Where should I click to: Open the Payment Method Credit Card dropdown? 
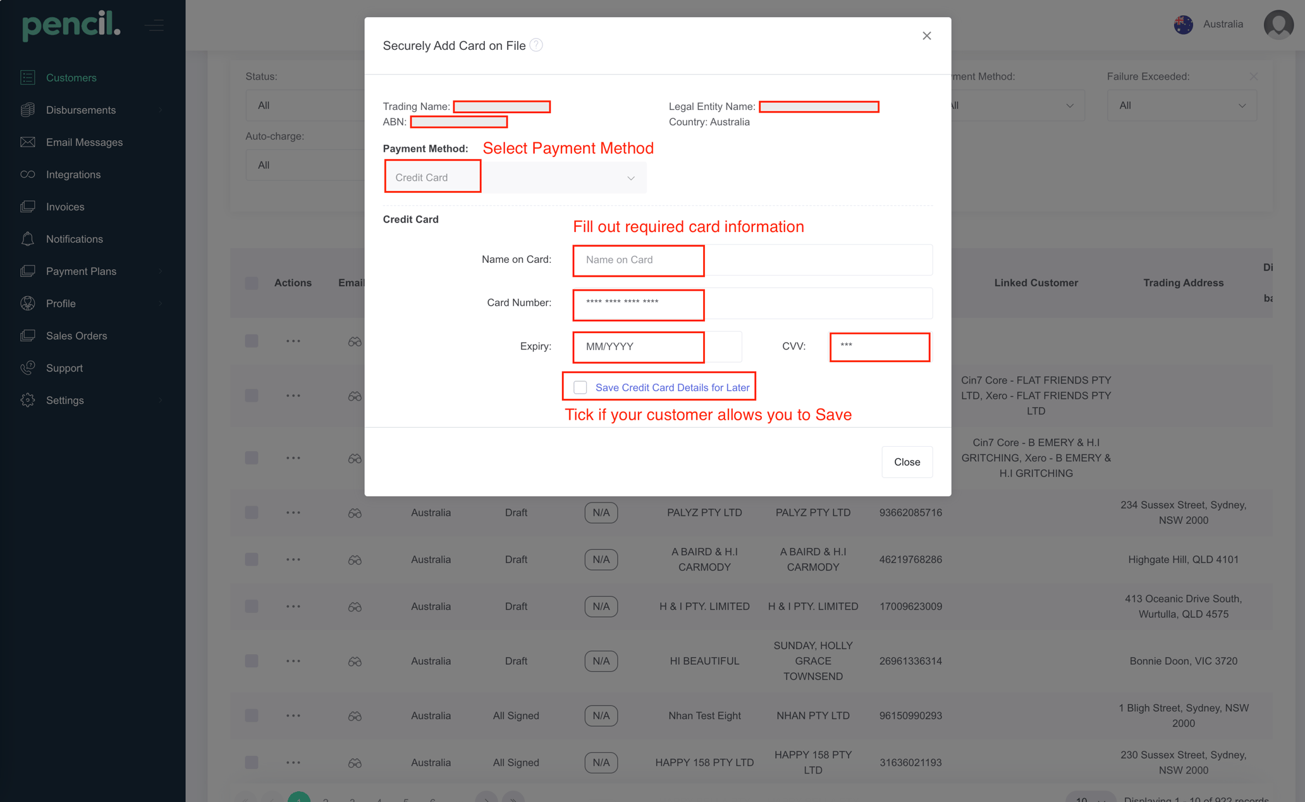[x=515, y=178]
